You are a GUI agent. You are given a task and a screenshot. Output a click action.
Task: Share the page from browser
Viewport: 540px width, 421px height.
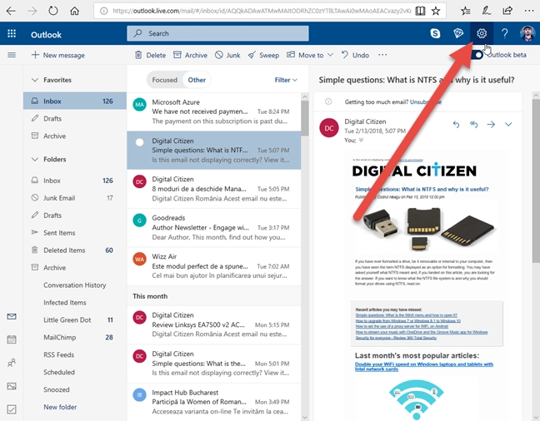pos(507,11)
